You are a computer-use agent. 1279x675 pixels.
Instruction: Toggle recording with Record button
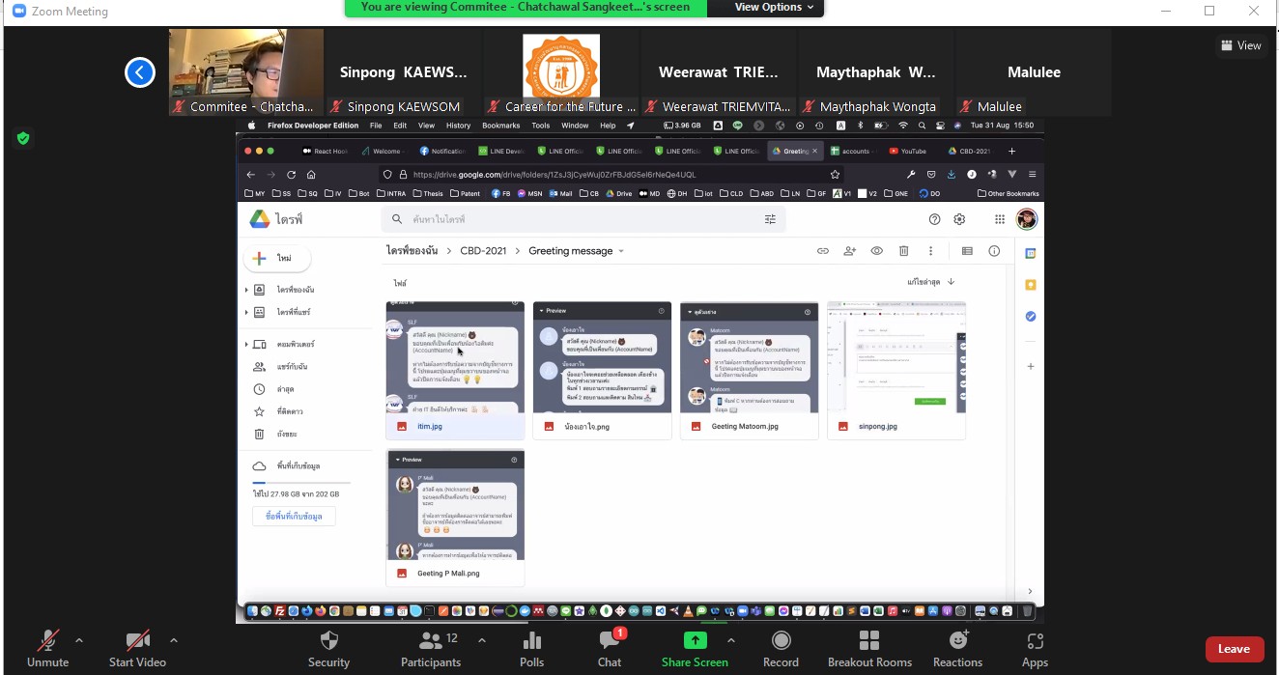(781, 641)
